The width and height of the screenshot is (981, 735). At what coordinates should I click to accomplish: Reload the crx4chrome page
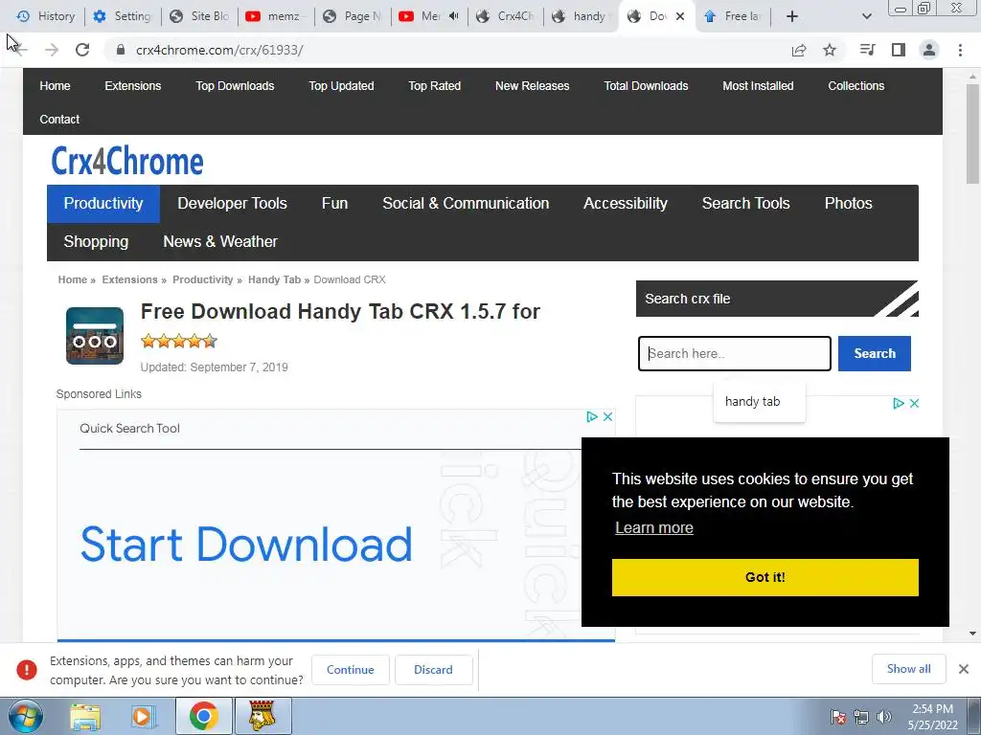82,50
